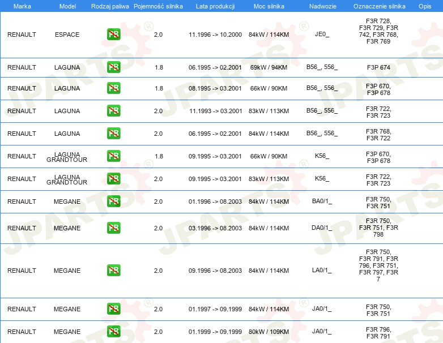Click the fuel icon in the MEGANE 01.1997 row
This screenshot has height=343, width=443.
tap(113, 309)
